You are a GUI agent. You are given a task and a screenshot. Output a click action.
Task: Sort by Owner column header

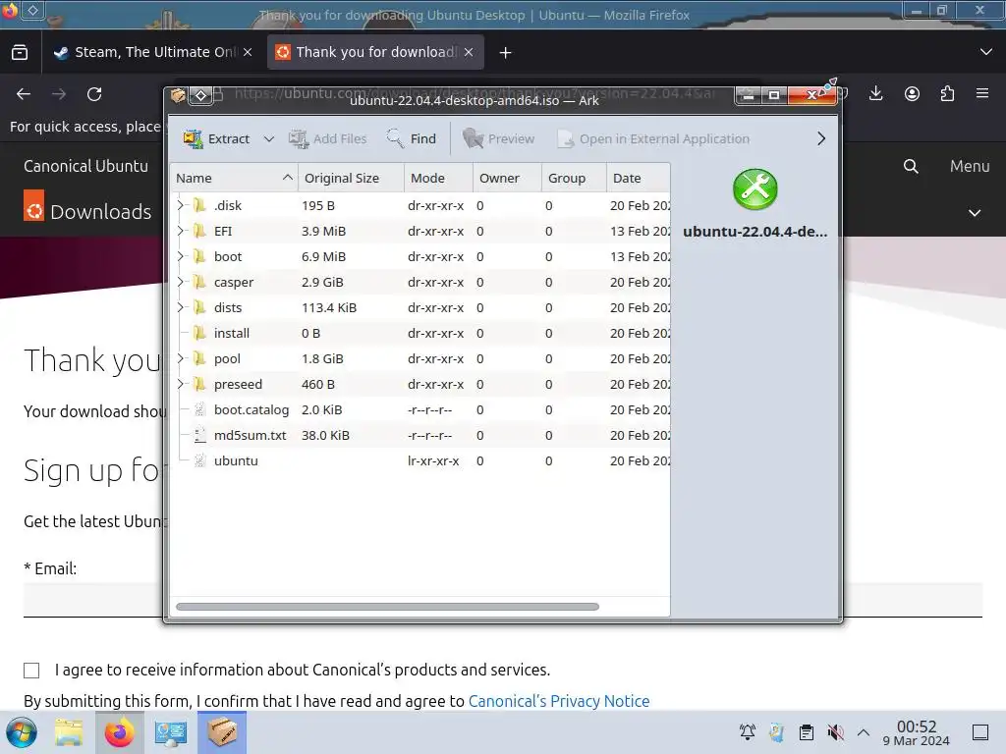click(x=507, y=179)
